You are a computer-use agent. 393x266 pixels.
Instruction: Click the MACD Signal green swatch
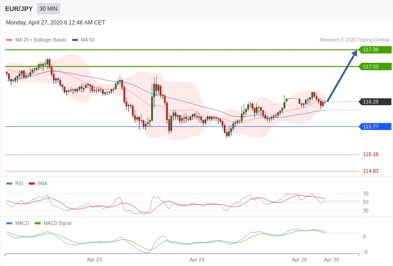(37, 223)
